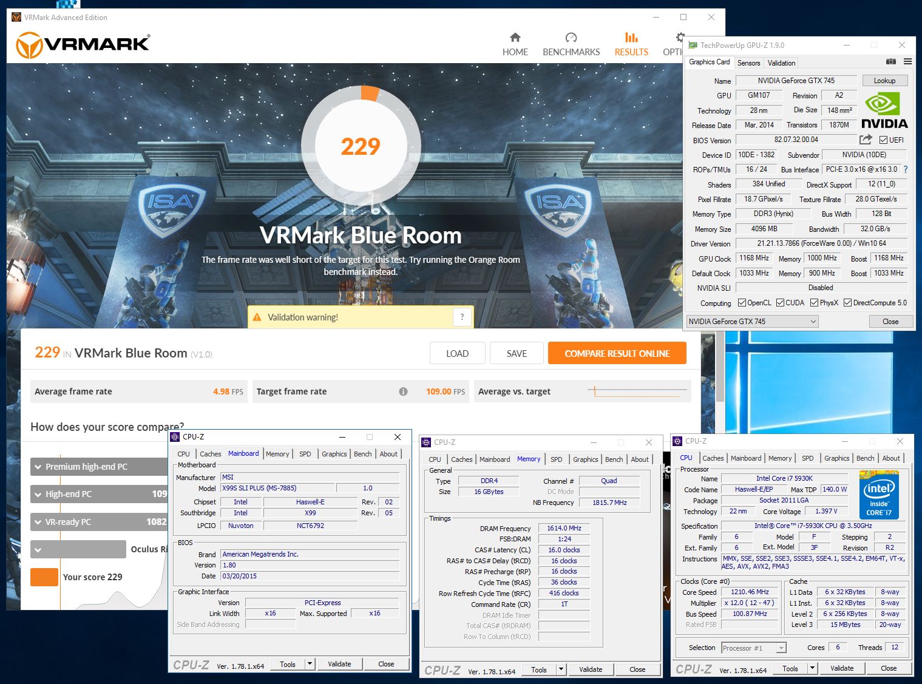Click the target frame rate info icon
The image size is (922, 684).
pyautogui.click(x=403, y=391)
